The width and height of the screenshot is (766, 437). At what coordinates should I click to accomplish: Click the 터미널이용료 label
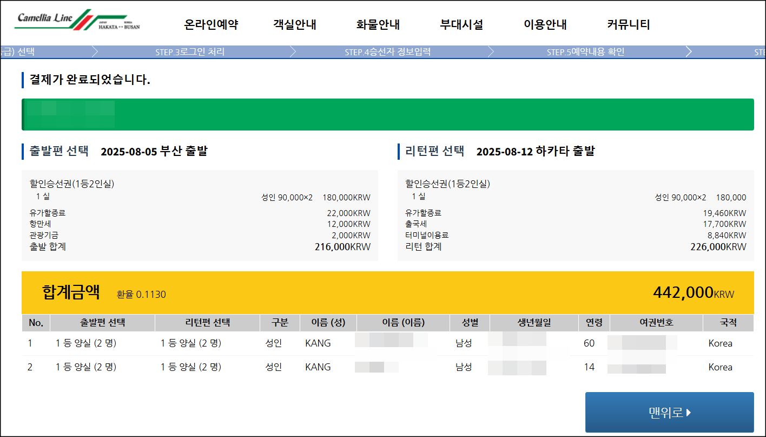(427, 236)
